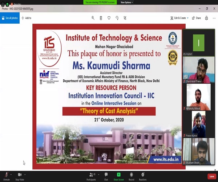Click the green Share Screen button
The image size is (218, 182).
coord(119,177)
